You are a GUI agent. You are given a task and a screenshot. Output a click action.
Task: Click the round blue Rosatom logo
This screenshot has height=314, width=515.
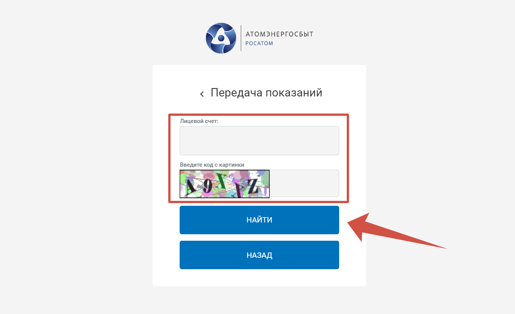(x=221, y=38)
